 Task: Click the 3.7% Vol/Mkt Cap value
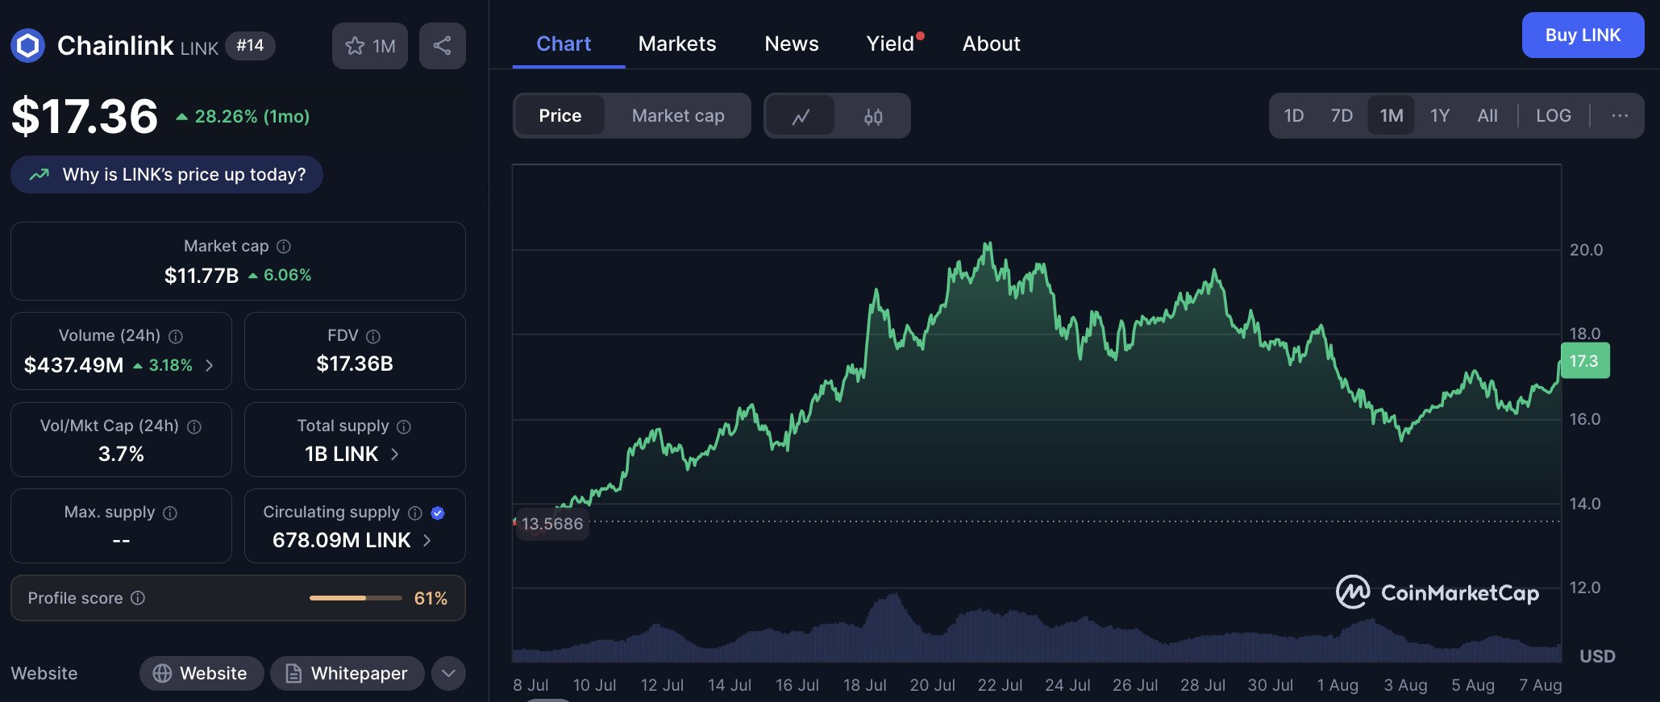[x=121, y=455]
